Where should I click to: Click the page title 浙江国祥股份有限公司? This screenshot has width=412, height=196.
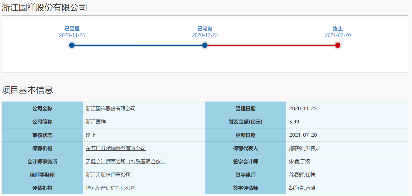(44, 8)
